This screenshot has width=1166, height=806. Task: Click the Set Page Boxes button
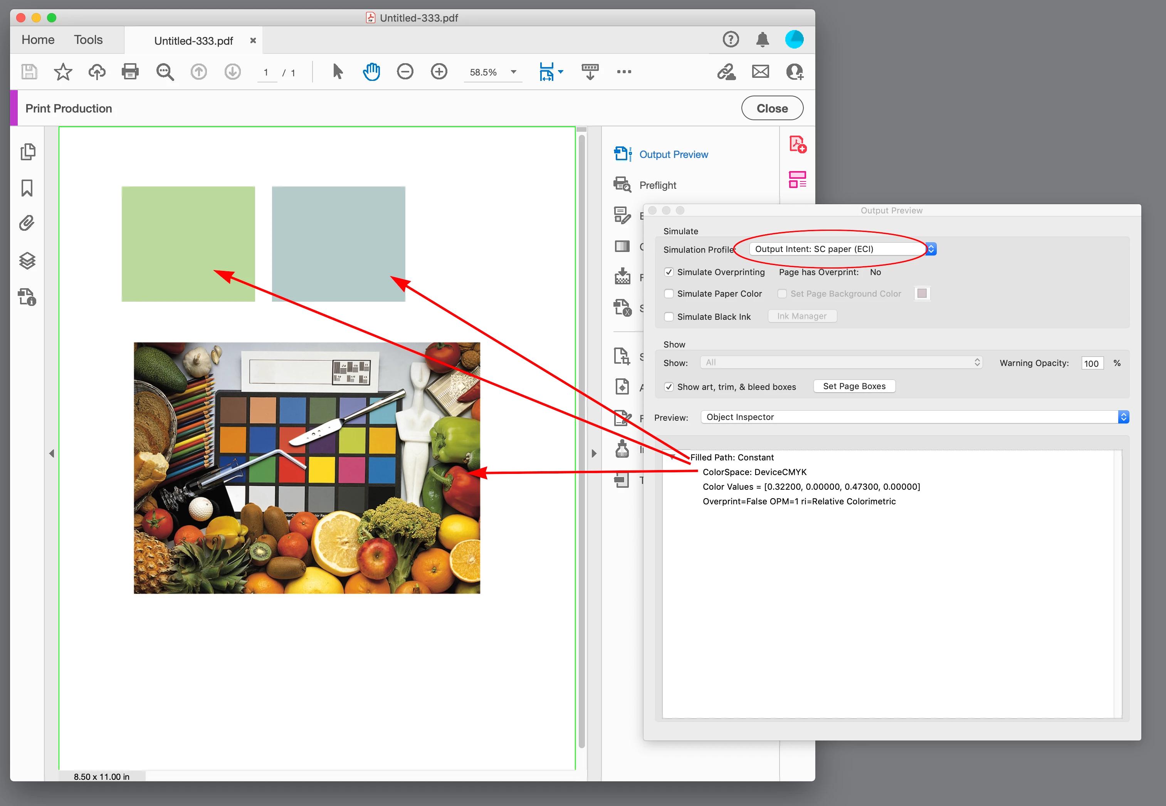(854, 386)
